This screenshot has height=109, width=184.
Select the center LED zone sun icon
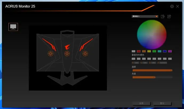point(67,54)
